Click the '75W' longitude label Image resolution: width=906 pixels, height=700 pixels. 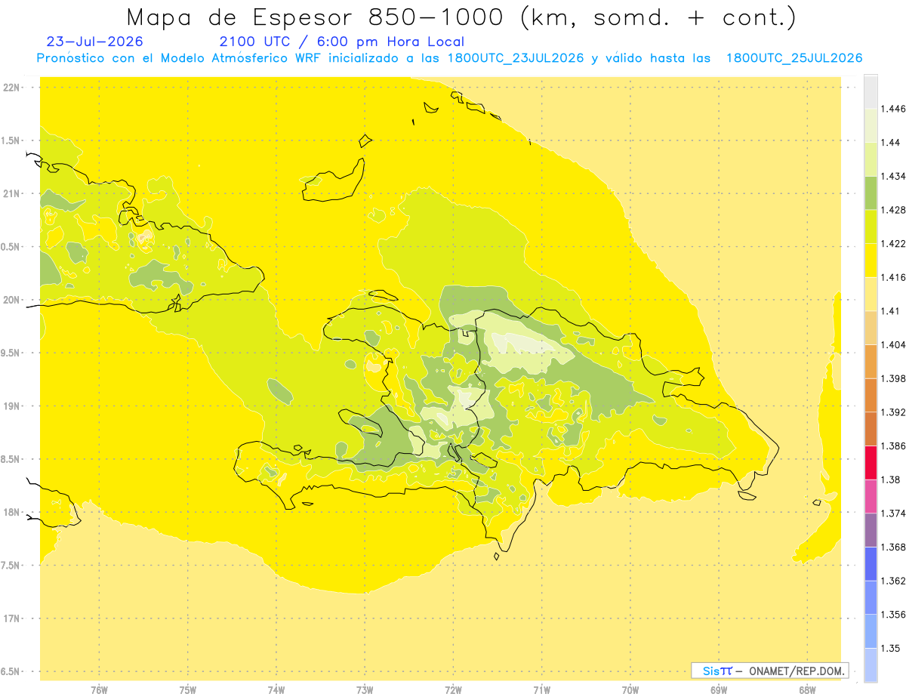pyautogui.click(x=188, y=690)
